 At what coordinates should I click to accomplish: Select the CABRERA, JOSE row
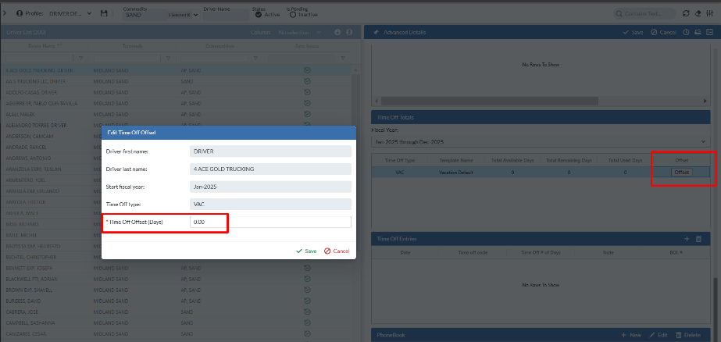point(176,312)
